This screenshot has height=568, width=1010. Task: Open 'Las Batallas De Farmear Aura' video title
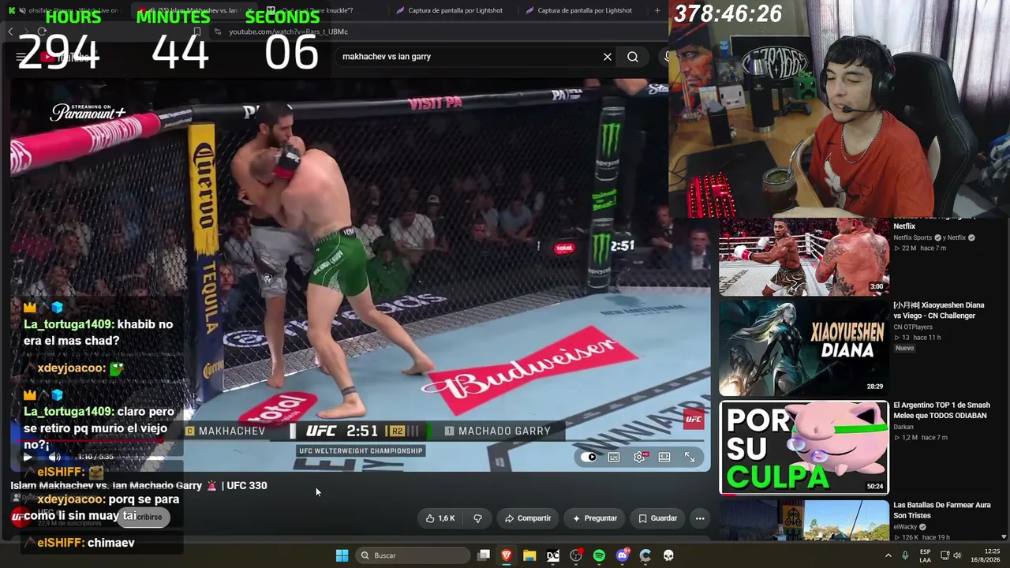tap(942, 510)
